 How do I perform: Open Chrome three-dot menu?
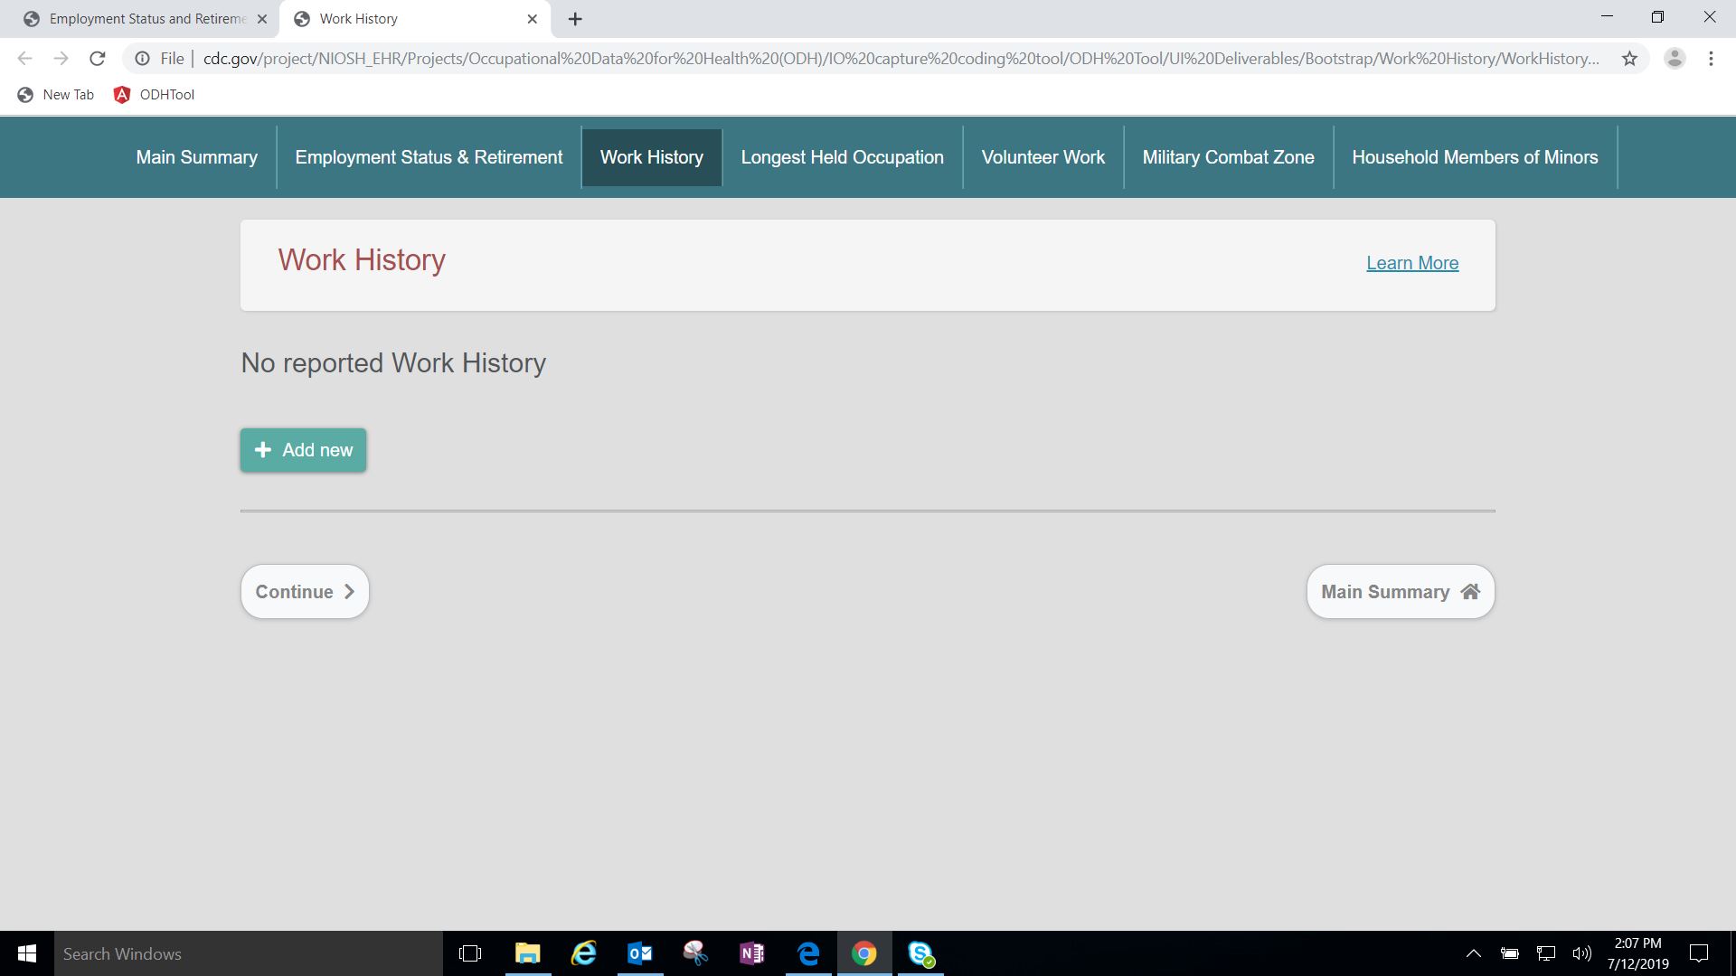(1711, 59)
